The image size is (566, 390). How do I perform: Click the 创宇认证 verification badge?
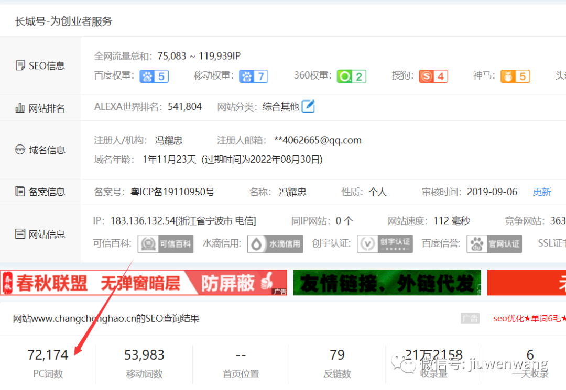pos(385,243)
